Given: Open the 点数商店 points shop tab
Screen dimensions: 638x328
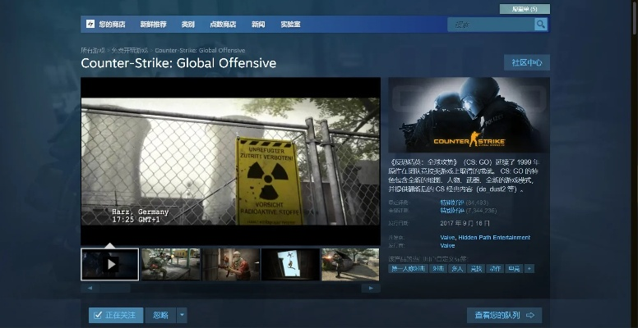Looking at the screenshot, I should tap(223, 25).
